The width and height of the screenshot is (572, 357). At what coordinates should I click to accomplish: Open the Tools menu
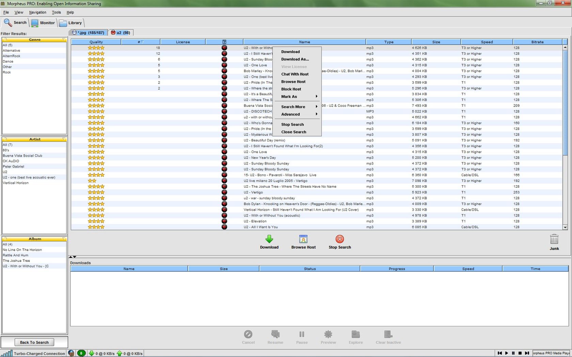[56, 12]
